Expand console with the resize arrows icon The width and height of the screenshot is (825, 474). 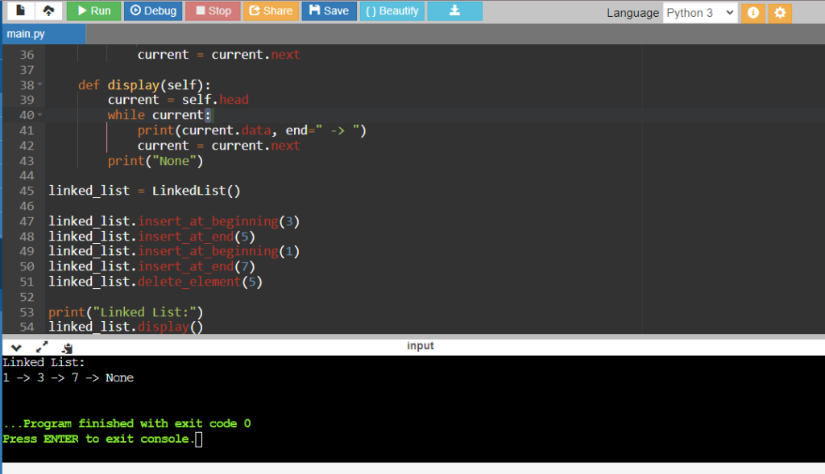[43, 347]
